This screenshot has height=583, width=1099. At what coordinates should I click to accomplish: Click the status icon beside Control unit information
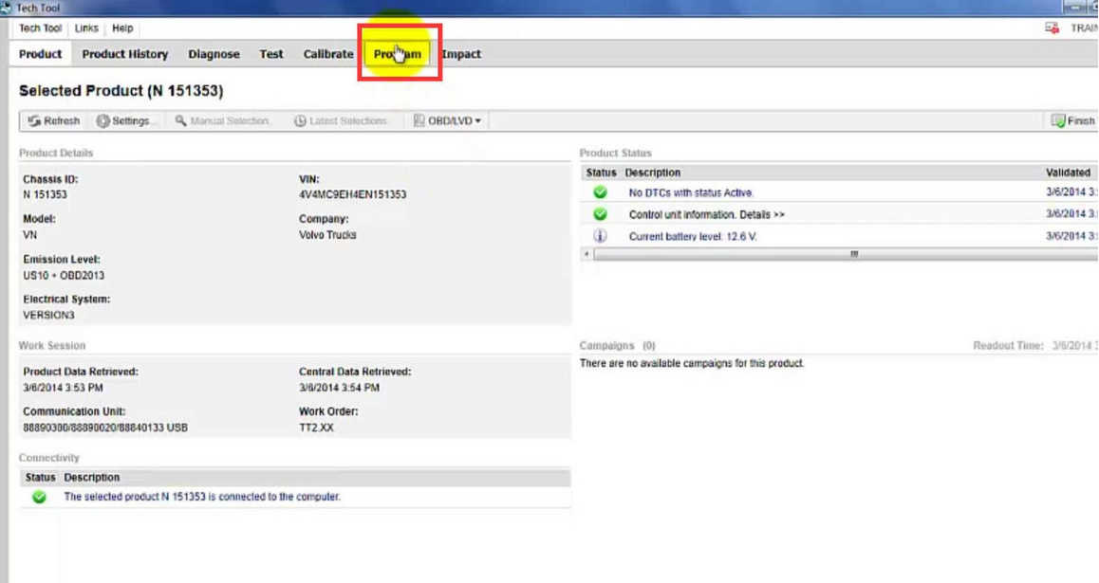click(x=598, y=214)
